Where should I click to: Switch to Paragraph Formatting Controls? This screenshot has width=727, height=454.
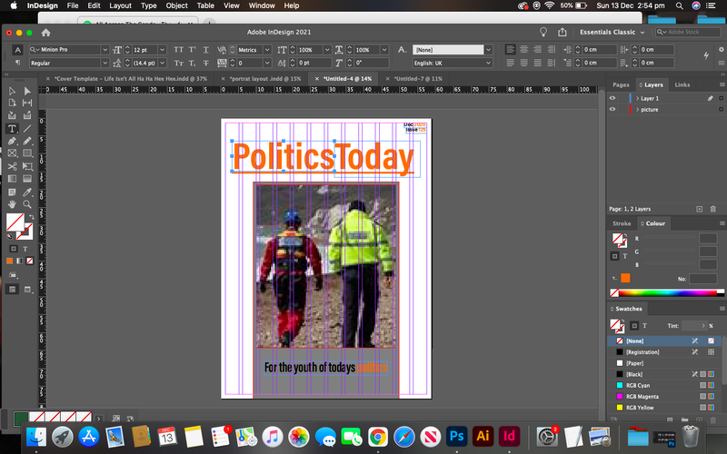click(17, 63)
